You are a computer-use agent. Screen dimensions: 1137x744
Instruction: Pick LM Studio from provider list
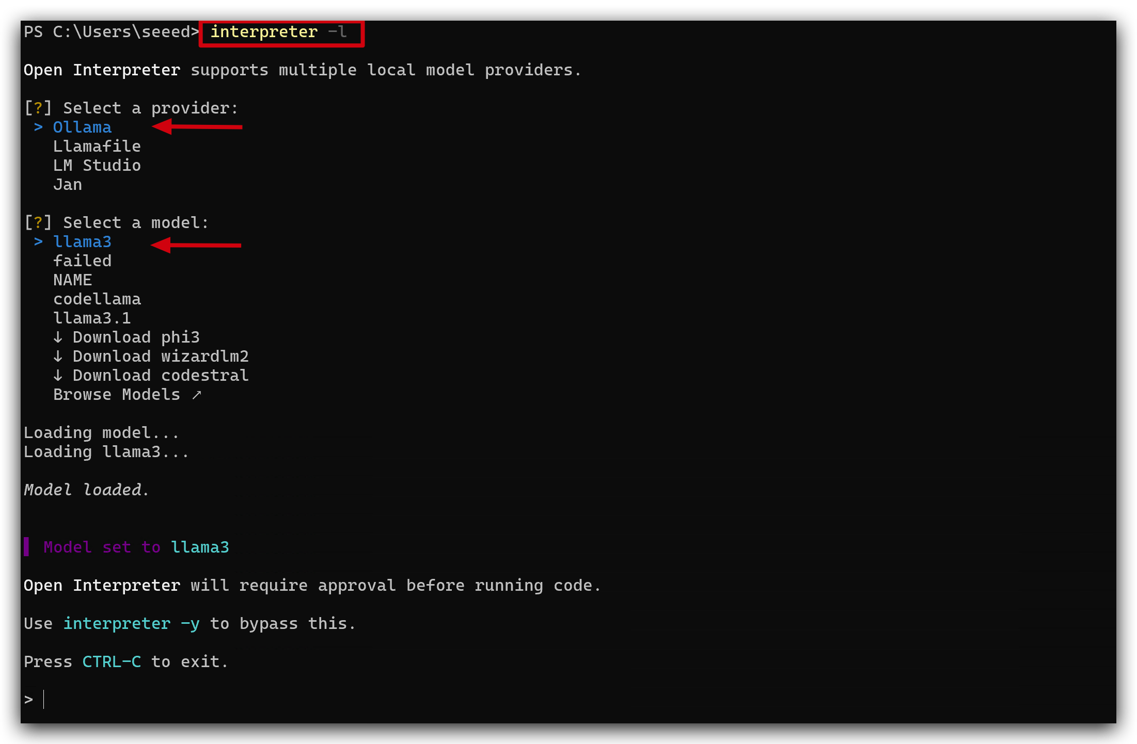[97, 166]
